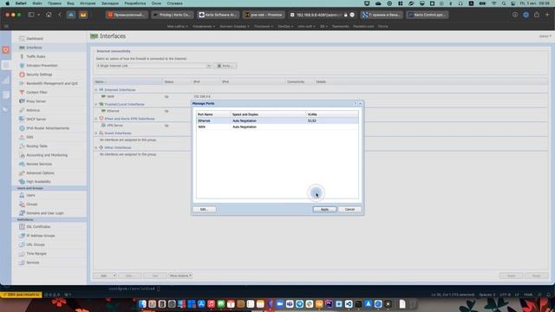Select Ethernet row in Manage Ports list
Viewport: 555px width, 312px height.
coord(277,121)
